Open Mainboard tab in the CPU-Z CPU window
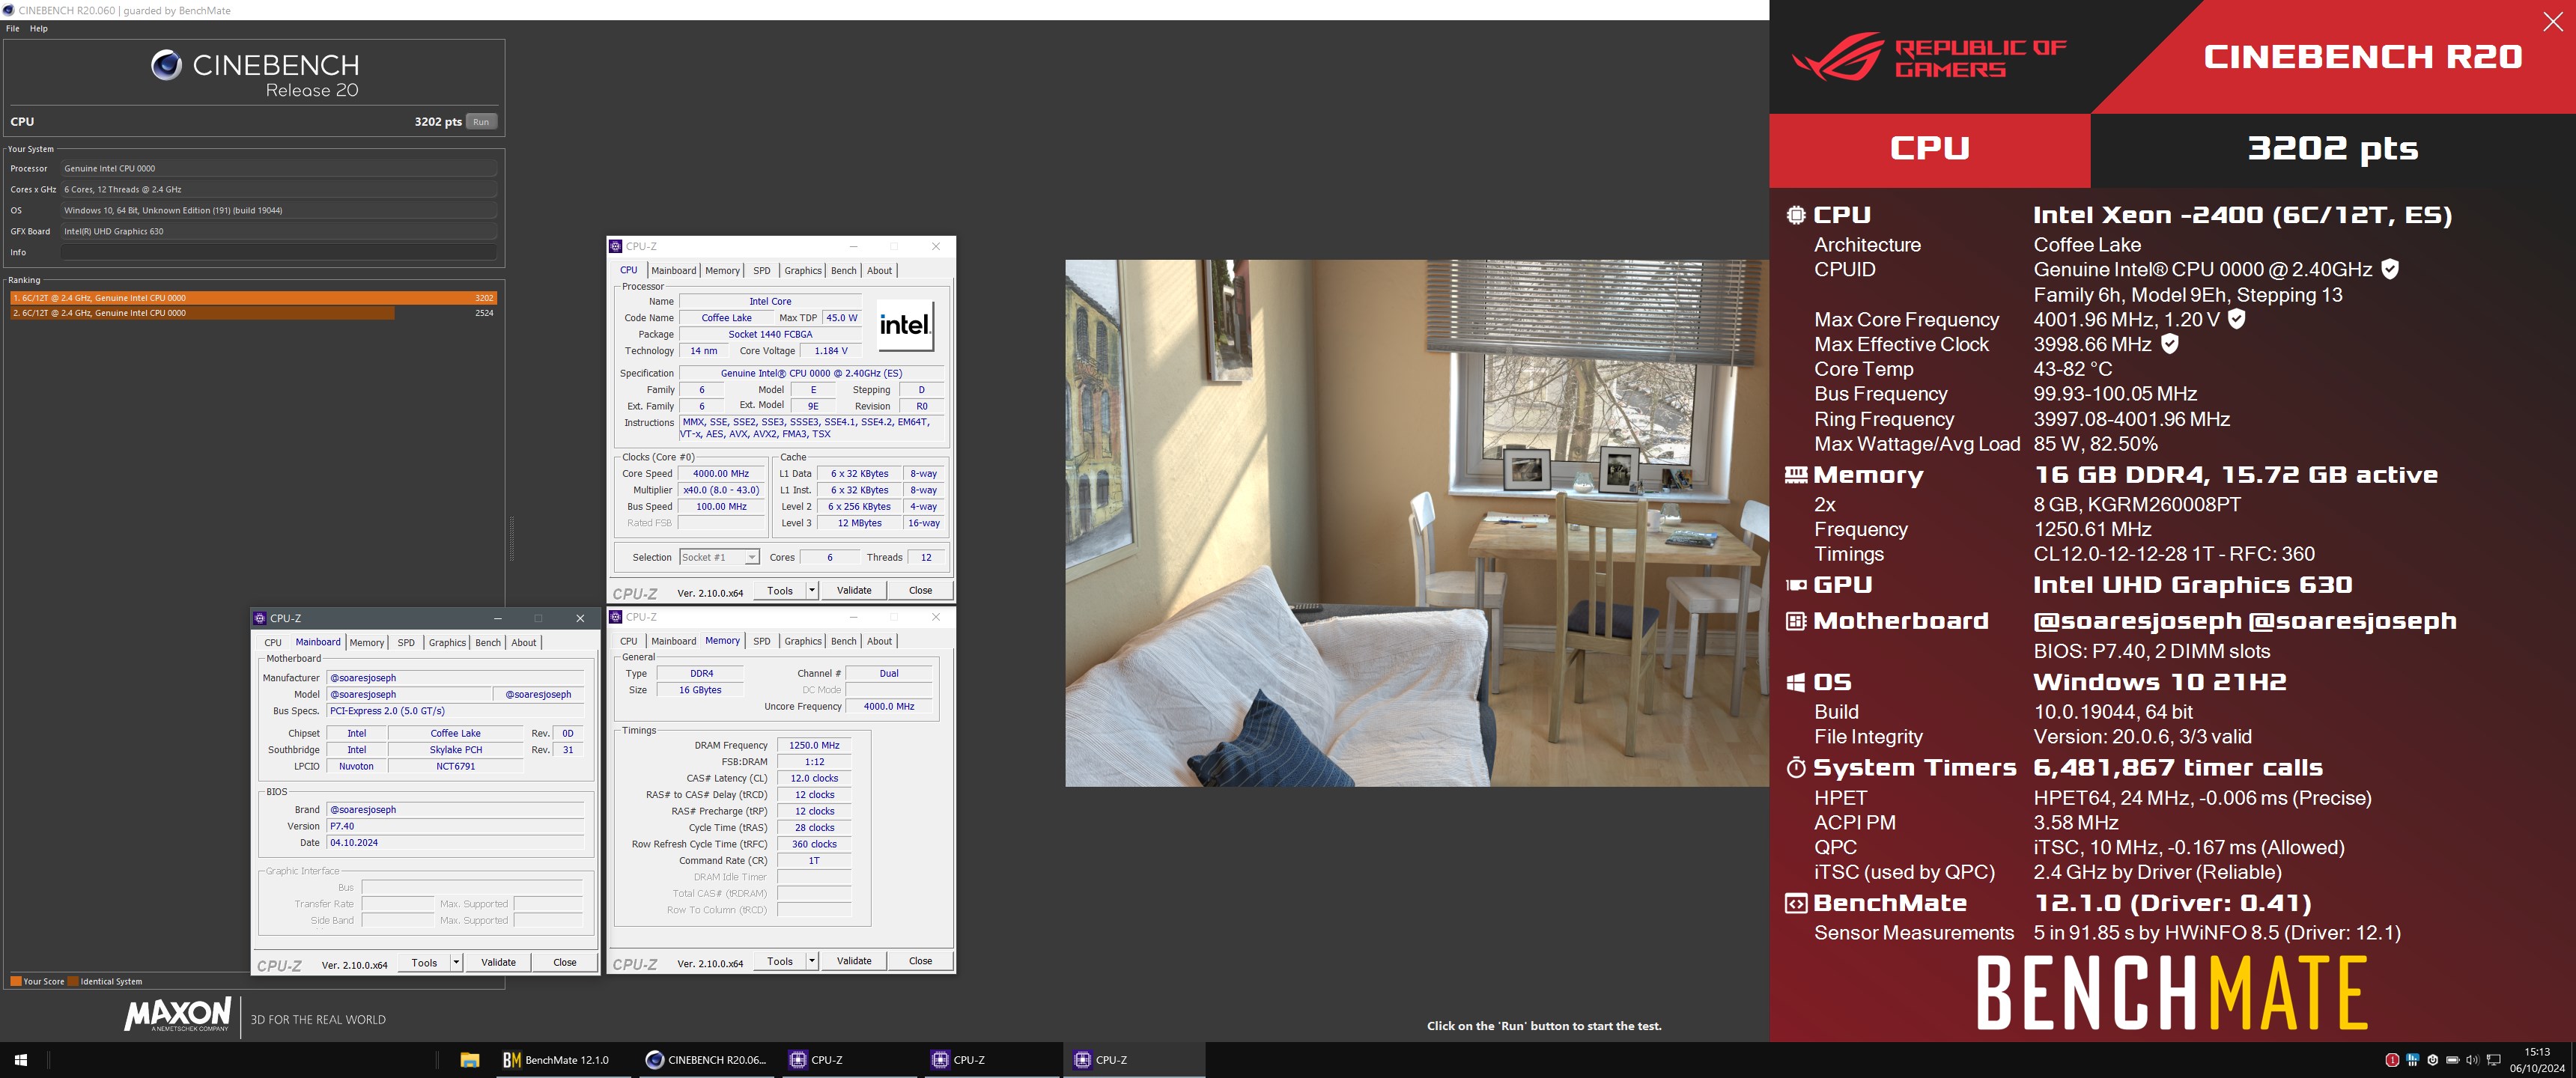Screen dimensions: 2576x1078 coord(673,270)
